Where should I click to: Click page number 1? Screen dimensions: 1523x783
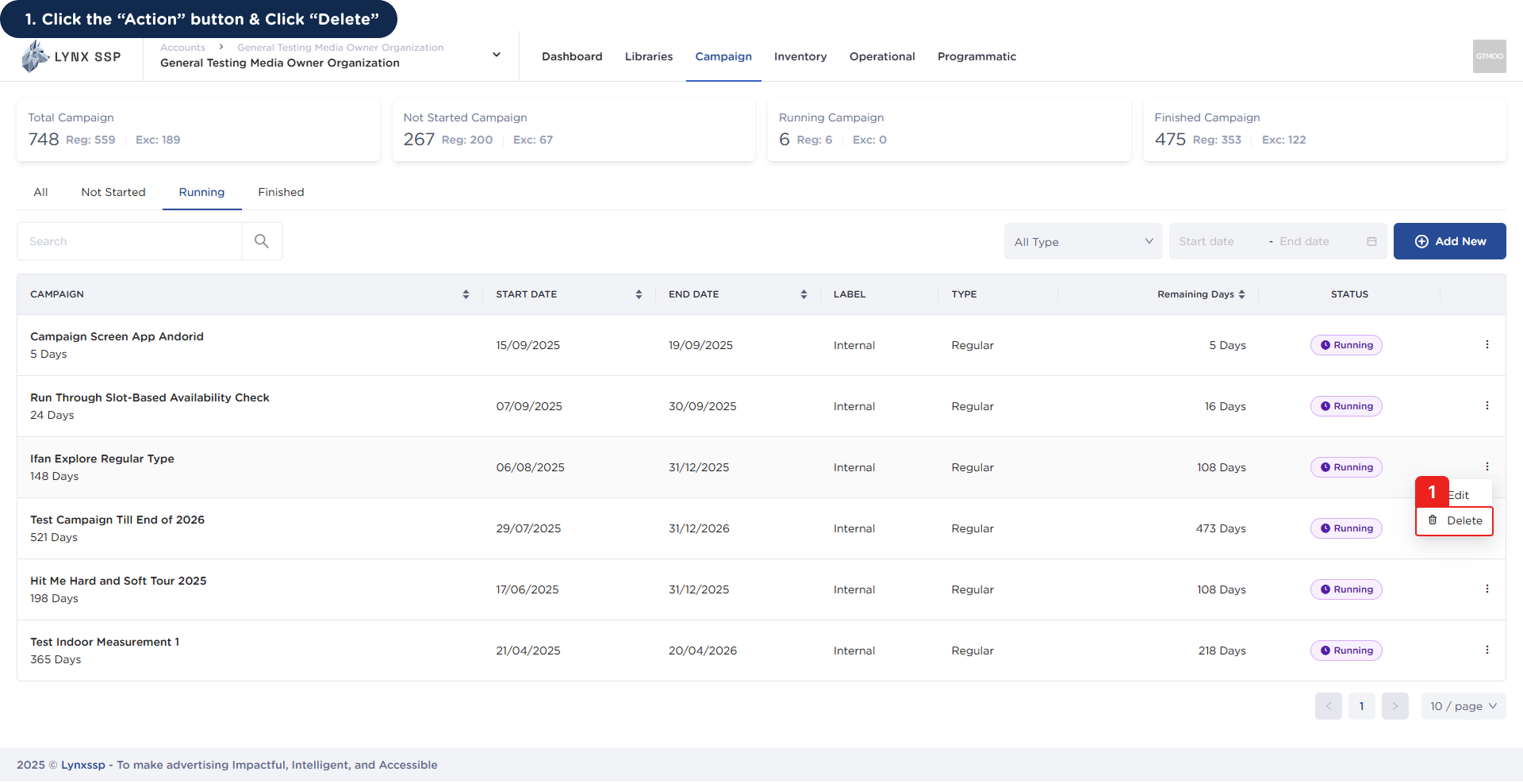click(1362, 706)
